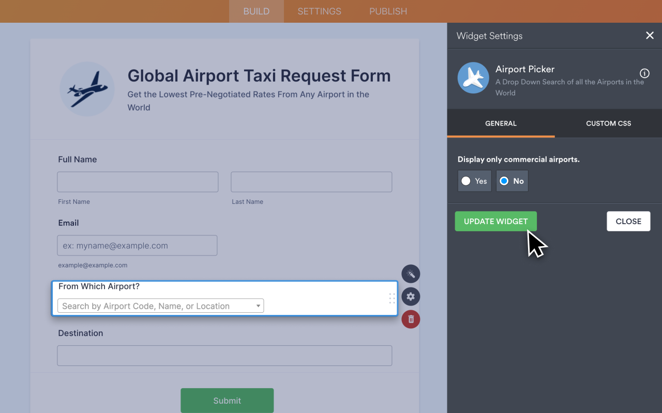Click the green Submit button on the form
The image size is (662, 413).
pos(227,400)
